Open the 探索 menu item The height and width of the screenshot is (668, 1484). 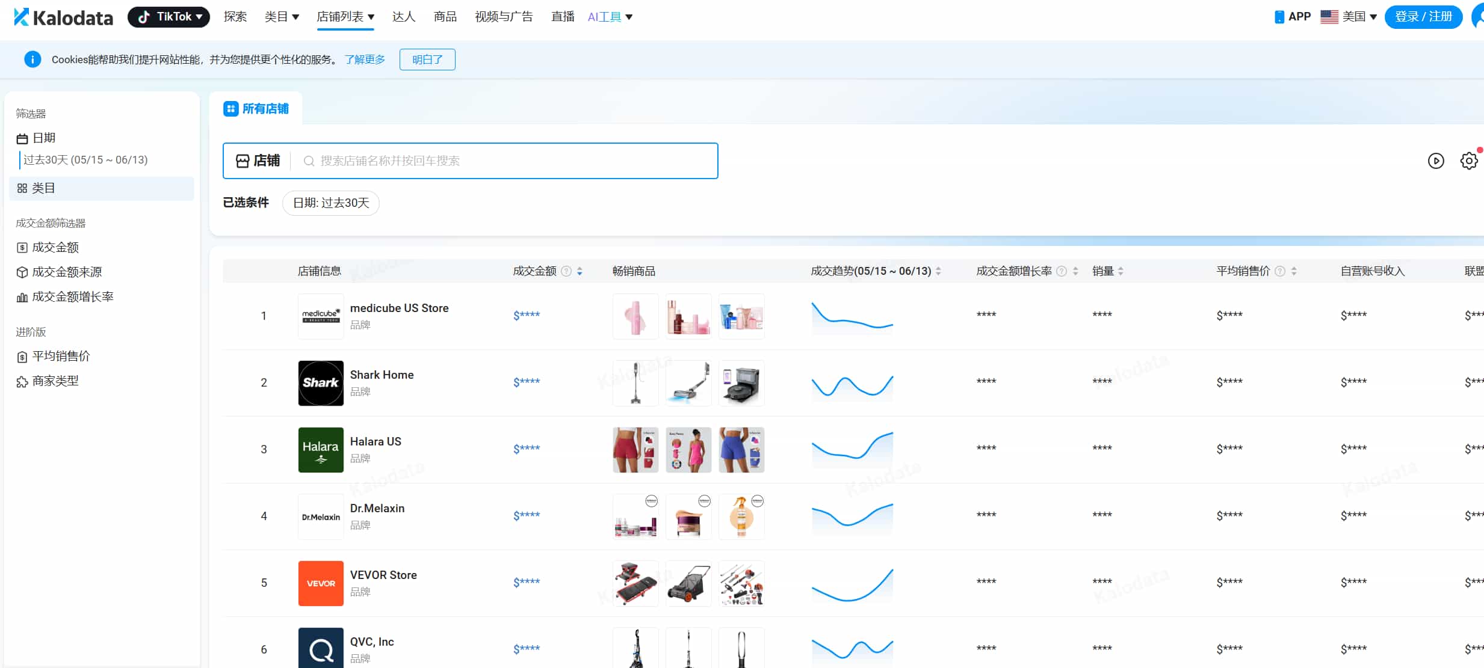[235, 17]
